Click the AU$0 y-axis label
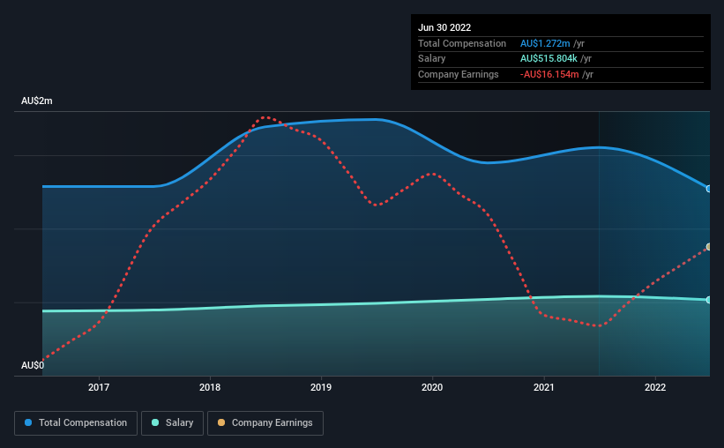 tap(33, 365)
